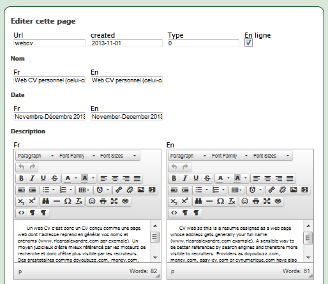The height and width of the screenshot is (284, 328).
Task: Justify text in the Fr editor
Action: click(x=137, y=178)
